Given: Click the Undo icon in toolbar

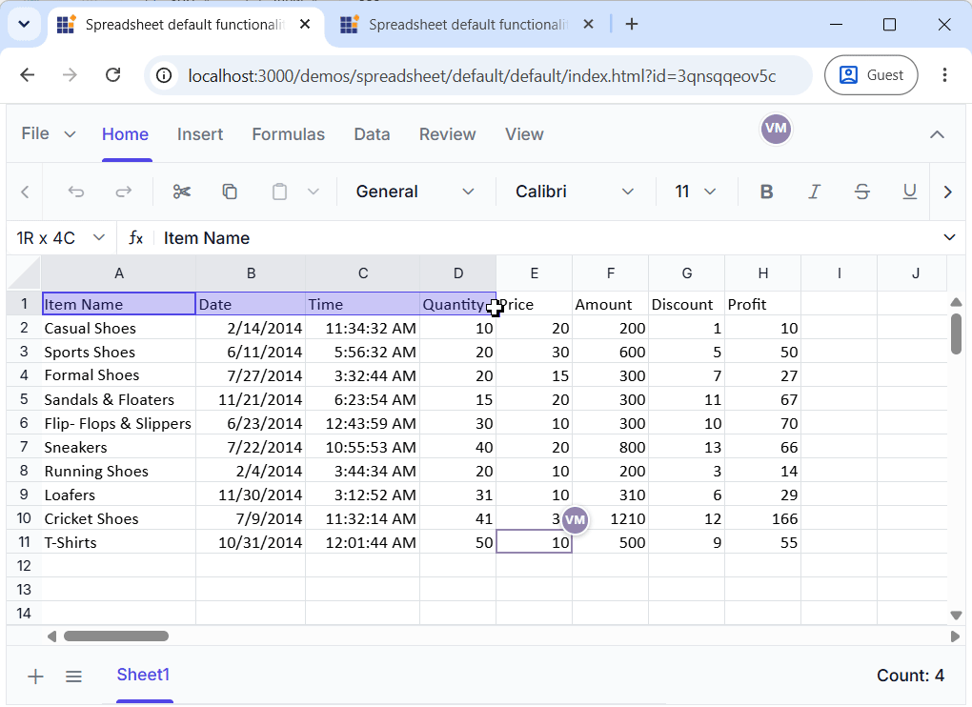Looking at the screenshot, I should pyautogui.click(x=75, y=192).
